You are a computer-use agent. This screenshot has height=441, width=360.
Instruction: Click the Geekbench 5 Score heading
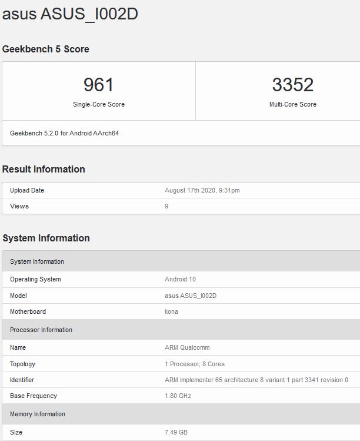[45, 49]
